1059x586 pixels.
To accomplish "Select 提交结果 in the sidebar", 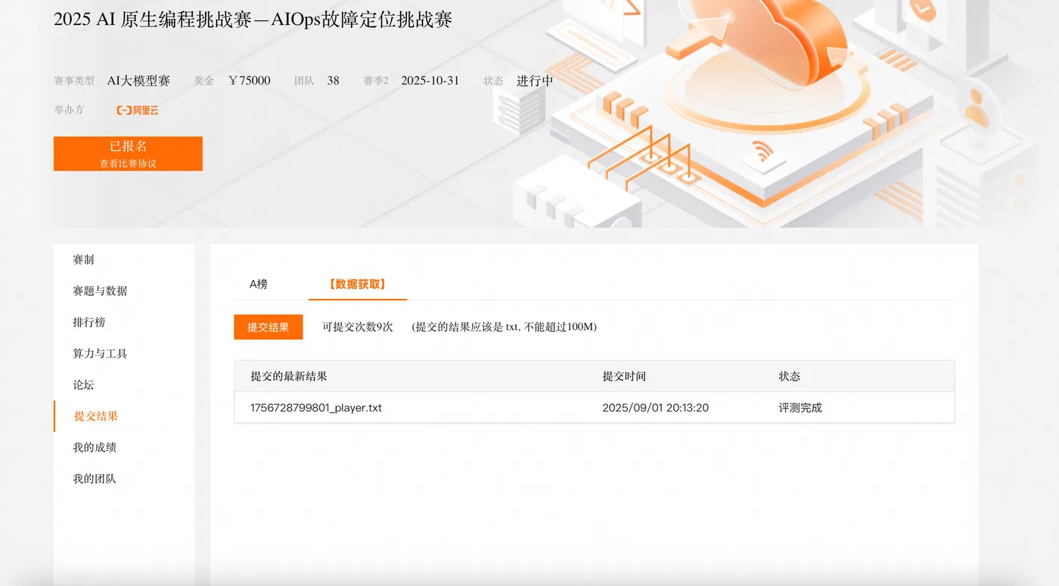I will click(x=96, y=416).
